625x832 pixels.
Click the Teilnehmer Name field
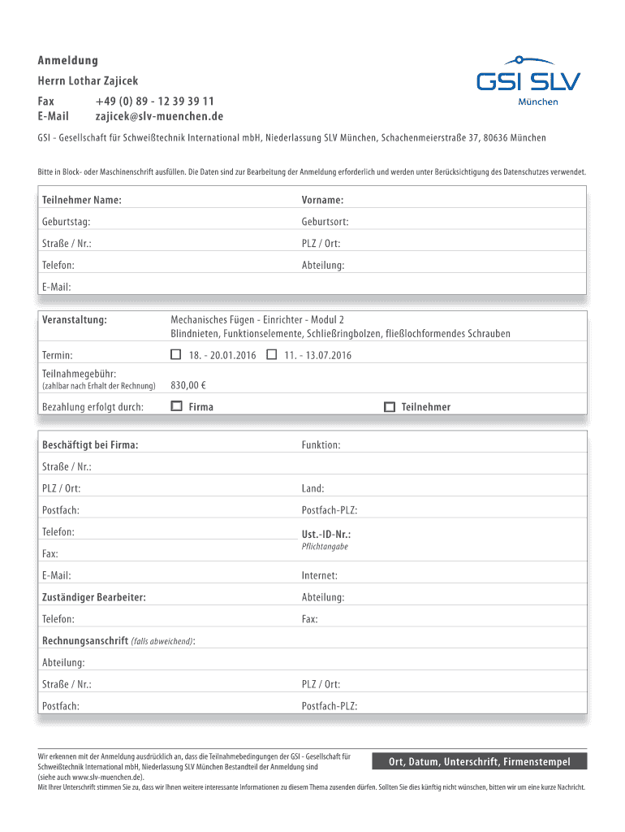click(x=211, y=200)
